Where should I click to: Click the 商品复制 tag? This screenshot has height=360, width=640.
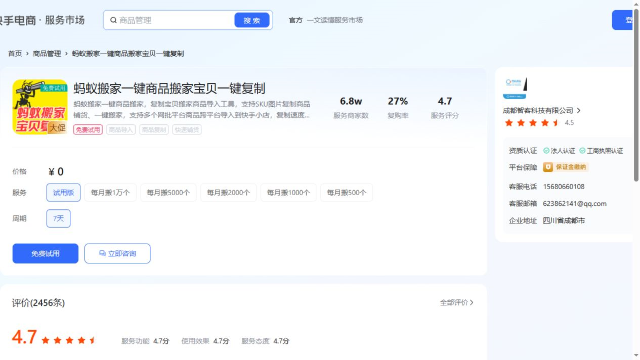154,130
